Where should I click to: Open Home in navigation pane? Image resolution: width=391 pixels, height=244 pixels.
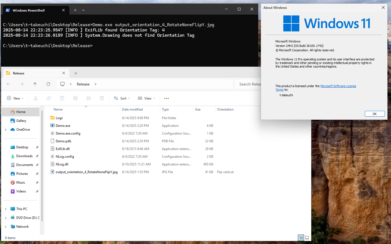tap(21, 112)
